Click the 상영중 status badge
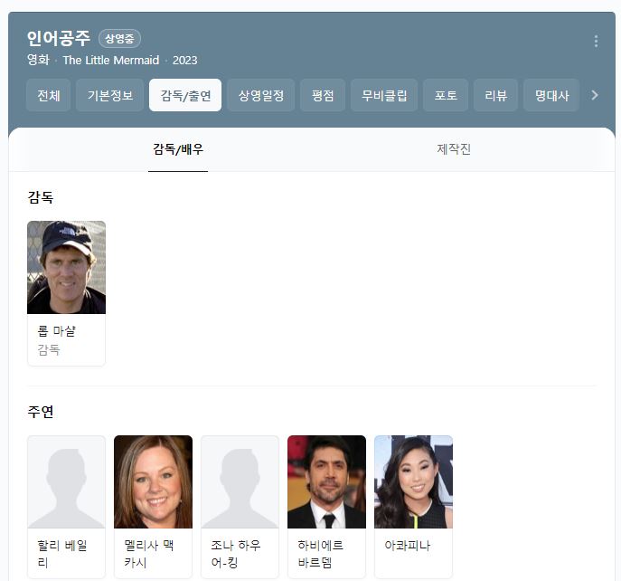The image size is (621, 581). (119, 39)
